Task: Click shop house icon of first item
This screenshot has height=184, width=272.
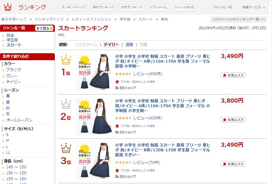Action: tap(117, 82)
